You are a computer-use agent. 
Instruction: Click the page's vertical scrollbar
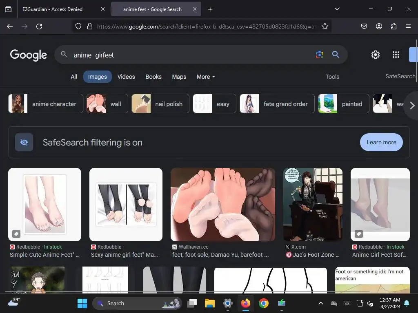pos(416,61)
